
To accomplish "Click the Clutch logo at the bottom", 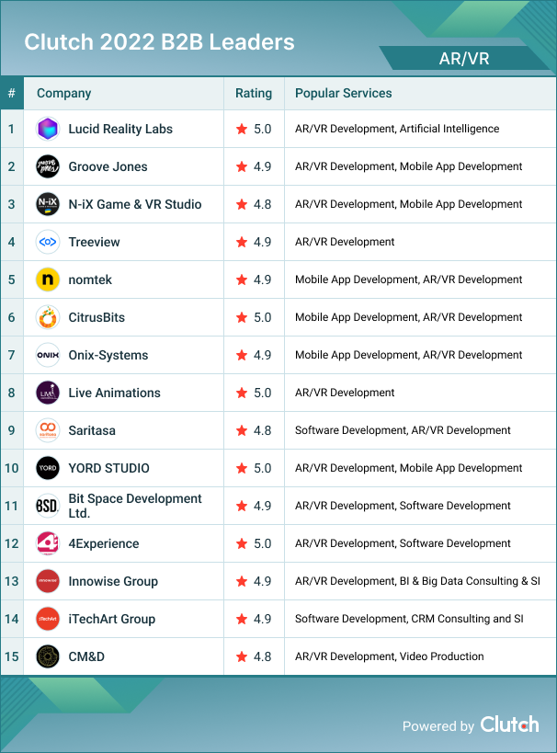I will coord(509,724).
